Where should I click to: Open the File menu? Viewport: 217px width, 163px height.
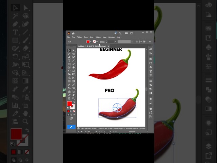[68, 37]
